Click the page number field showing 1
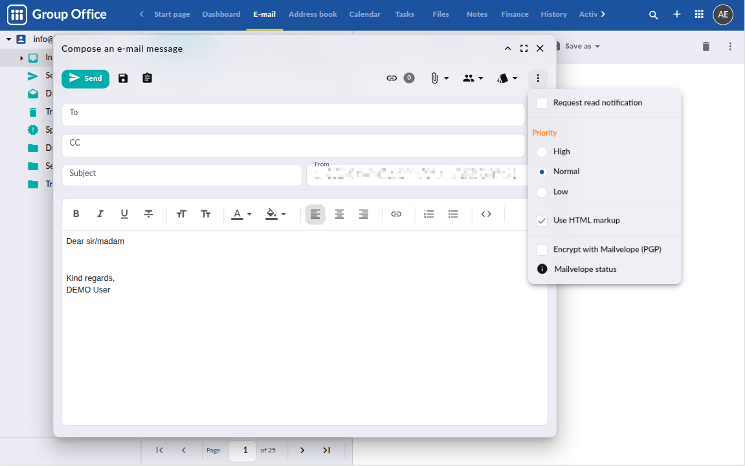This screenshot has height=466, width=745. tap(242, 451)
